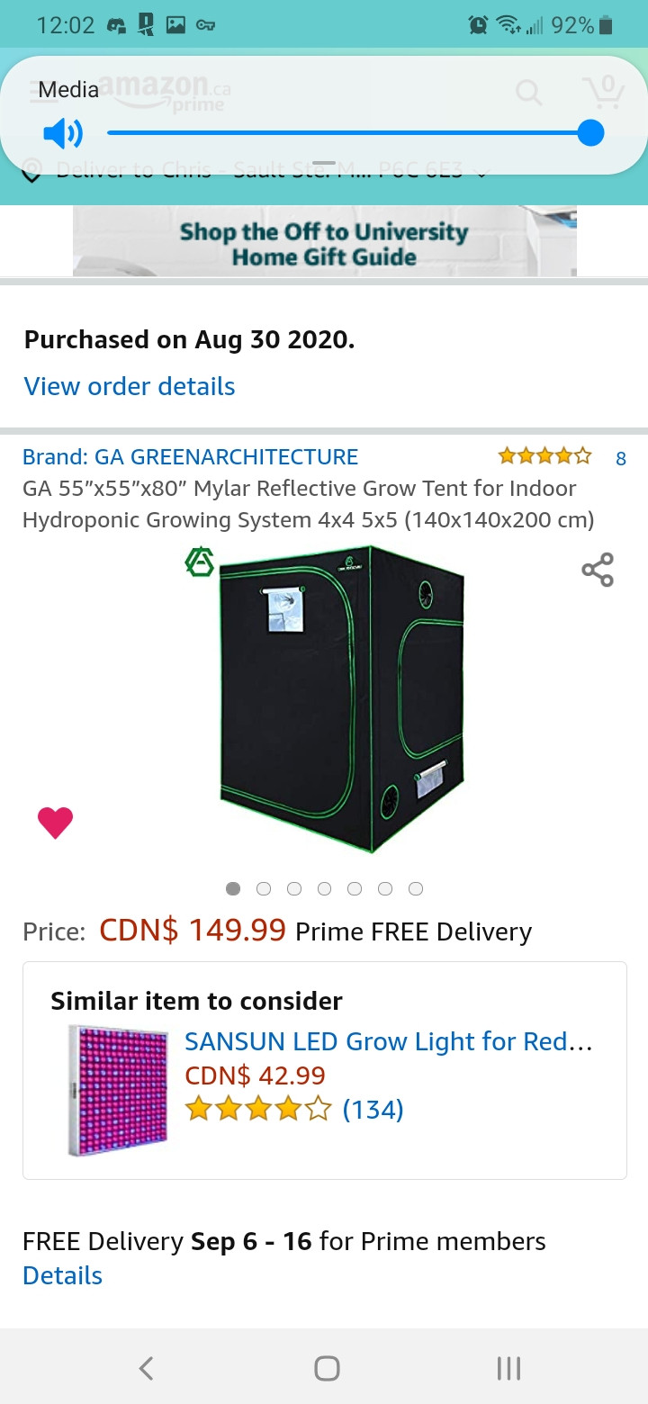Viewport: 648px width, 1404px height.
Task: Open the free delivery Details link
Action: click(x=62, y=1276)
